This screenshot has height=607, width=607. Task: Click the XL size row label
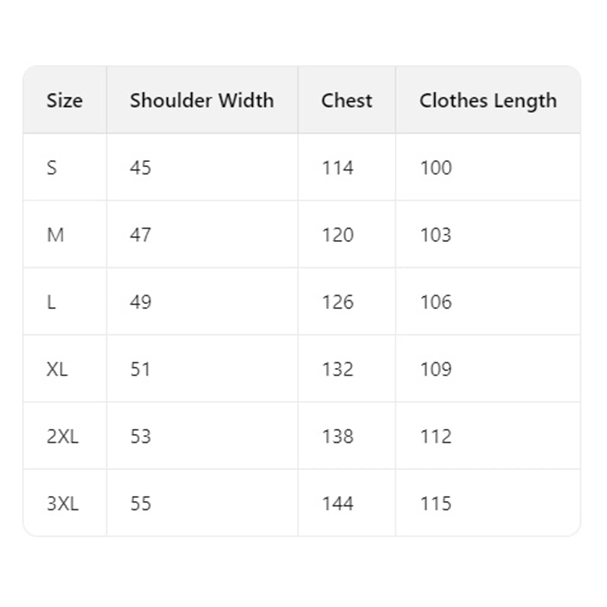point(57,369)
